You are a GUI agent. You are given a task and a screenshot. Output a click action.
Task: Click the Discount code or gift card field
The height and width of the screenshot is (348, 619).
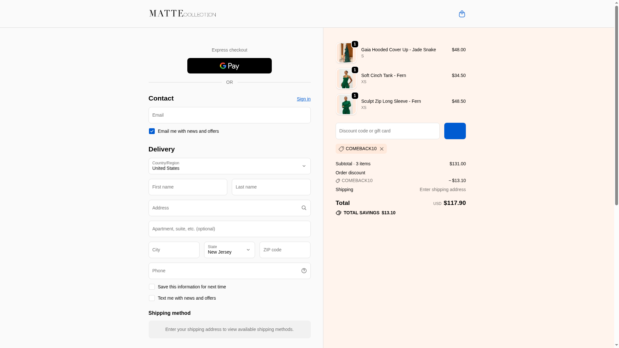[387, 131]
